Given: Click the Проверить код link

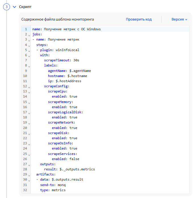Looking at the screenshot, I should point(139,19).
